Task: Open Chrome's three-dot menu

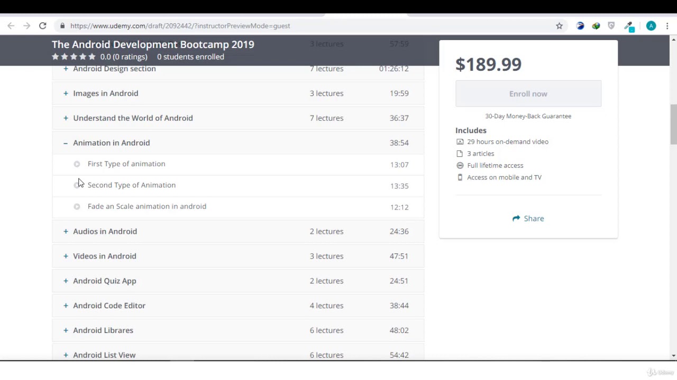Action: [667, 26]
